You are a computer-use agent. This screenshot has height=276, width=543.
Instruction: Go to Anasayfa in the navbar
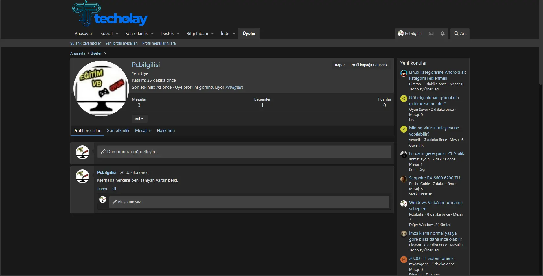tap(83, 34)
